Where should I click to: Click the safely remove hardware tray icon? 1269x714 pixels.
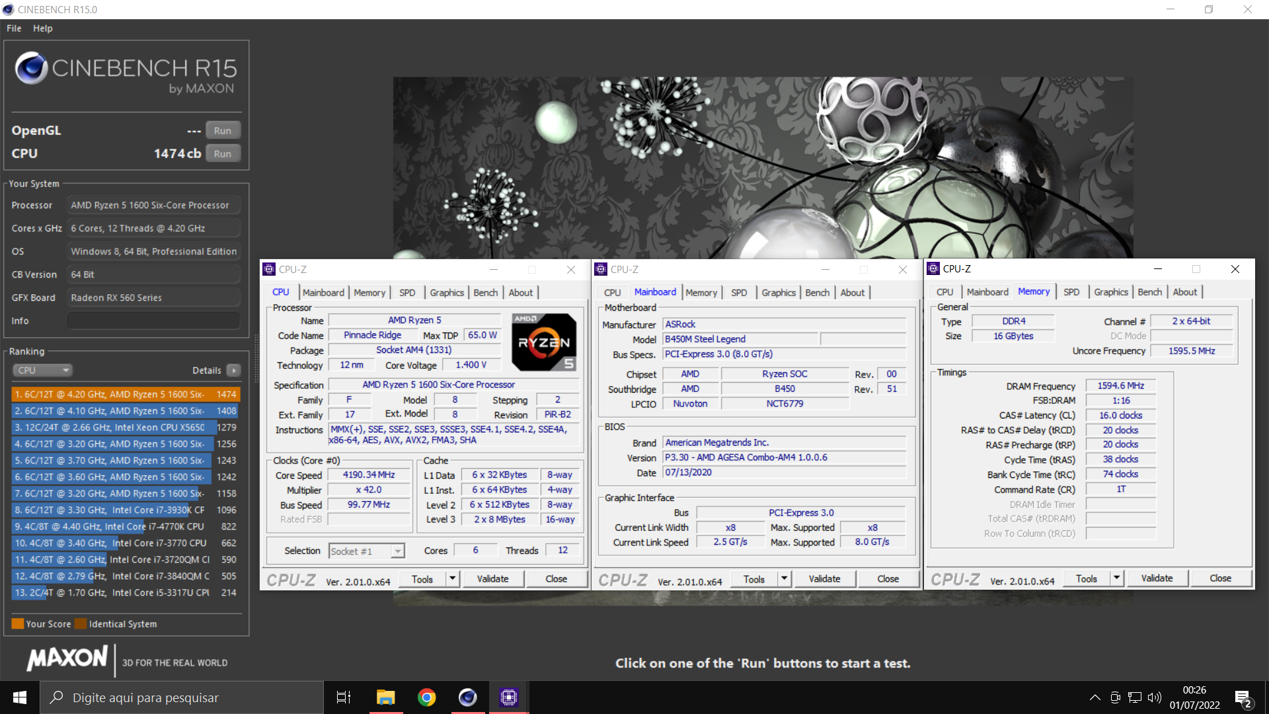click(x=1115, y=697)
